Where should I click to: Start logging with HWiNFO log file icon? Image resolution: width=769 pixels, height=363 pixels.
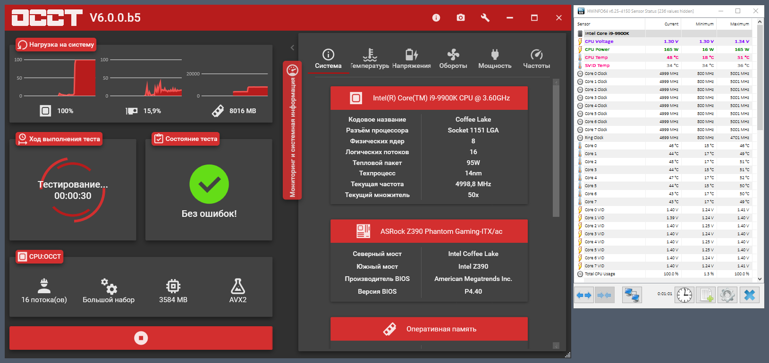click(x=706, y=295)
